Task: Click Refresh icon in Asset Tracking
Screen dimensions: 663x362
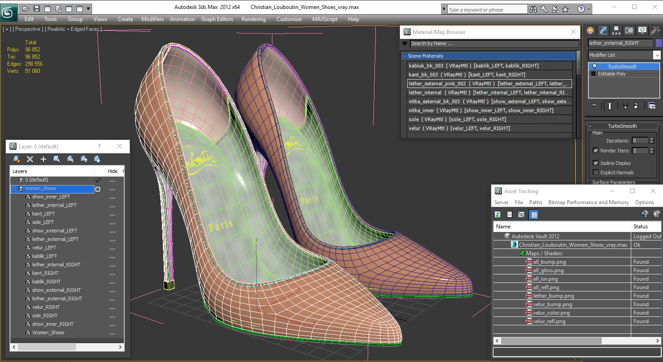Action: pyautogui.click(x=497, y=215)
